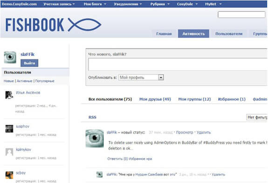Open slaFFik's eye avatar in sidebar
Screen dimensions: 268x183
coord(10,57)
